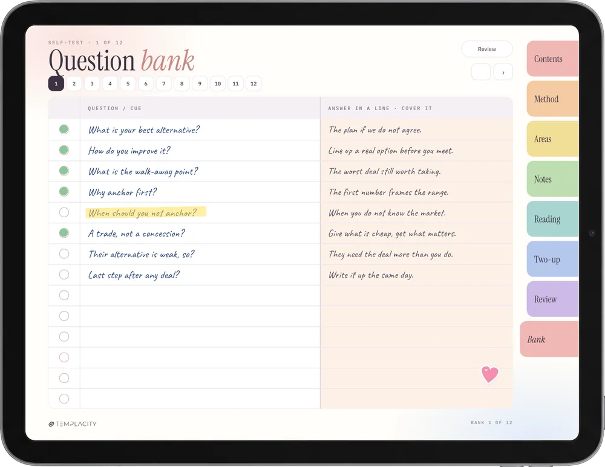
Task: Open the Review button at top
Action: coord(487,49)
